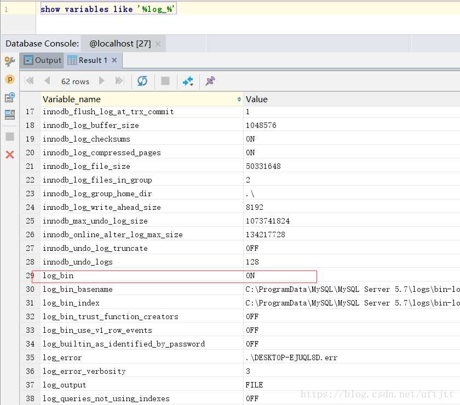
Task: Select log_error_verbosity cell
Action: click(142, 371)
